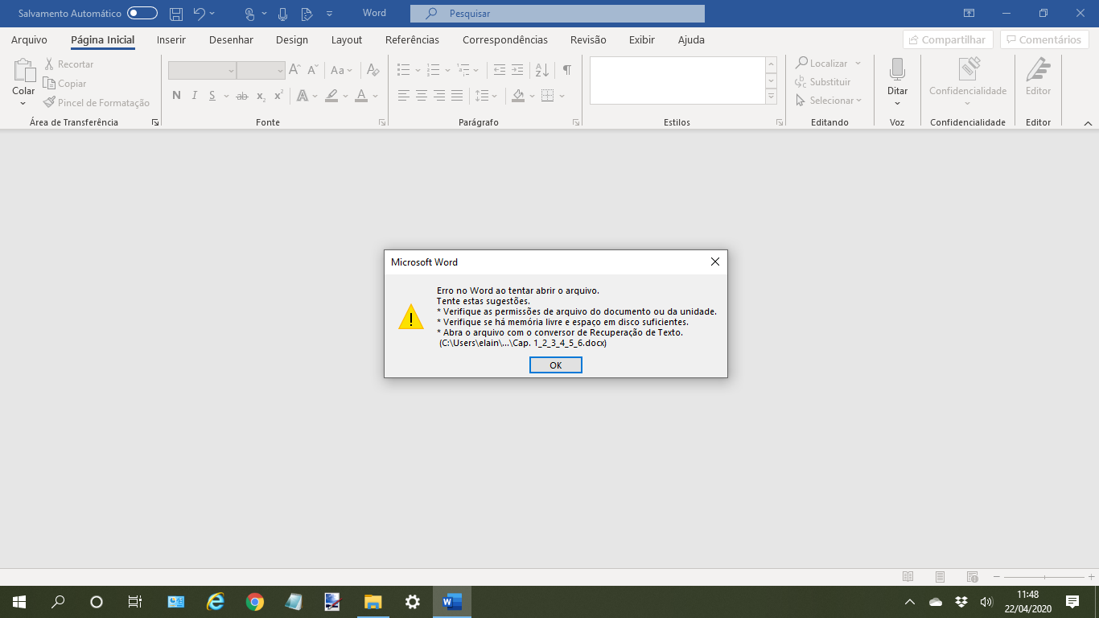The height and width of the screenshot is (618, 1099).
Task: Open line spacing dropdown
Action: tap(486, 96)
